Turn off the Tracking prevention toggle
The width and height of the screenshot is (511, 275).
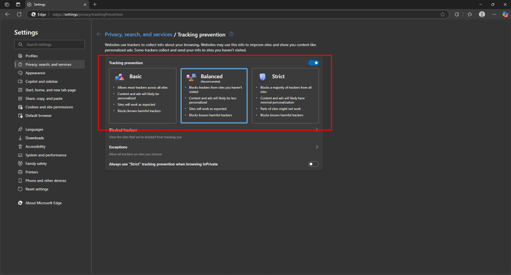(313, 63)
